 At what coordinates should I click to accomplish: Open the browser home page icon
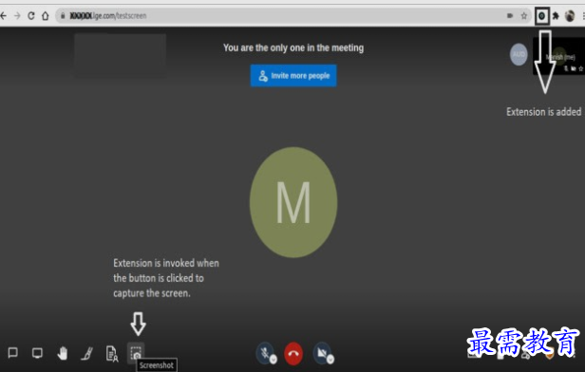(46, 15)
